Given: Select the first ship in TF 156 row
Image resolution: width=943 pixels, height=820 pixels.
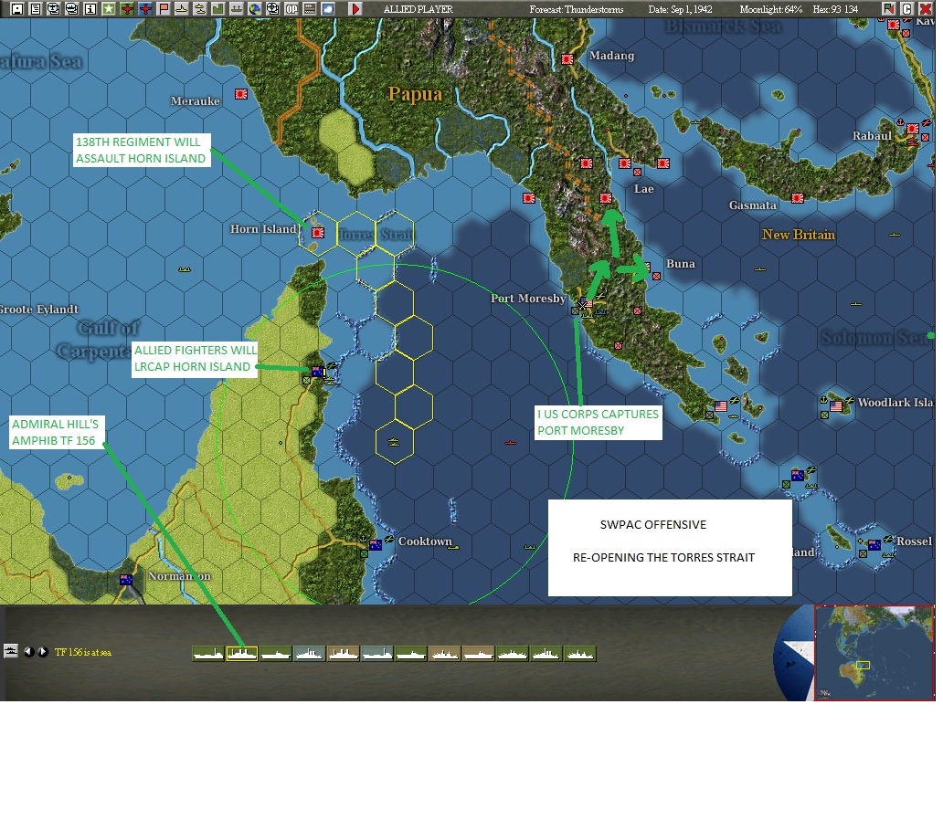Looking at the screenshot, I should pyautogui.click(x=208, y=654).
